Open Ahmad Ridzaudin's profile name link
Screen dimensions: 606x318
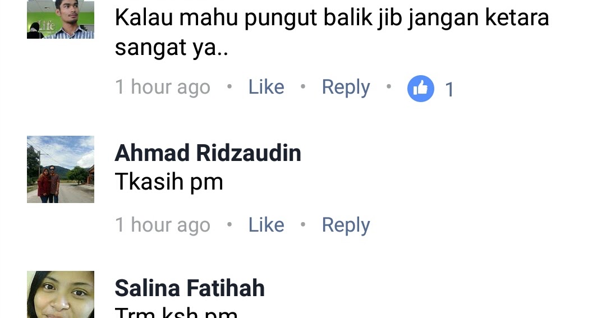[x=208, y=153]
